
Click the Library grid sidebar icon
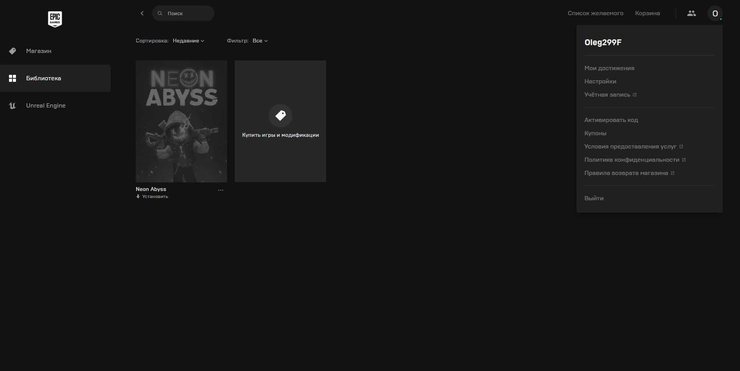coord(12,78)
